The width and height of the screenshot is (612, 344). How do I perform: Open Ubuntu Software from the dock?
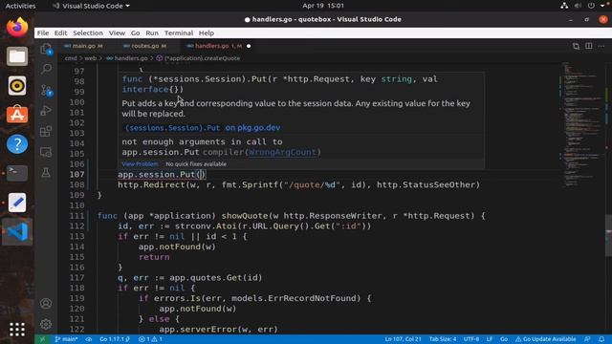pos(17,115)
